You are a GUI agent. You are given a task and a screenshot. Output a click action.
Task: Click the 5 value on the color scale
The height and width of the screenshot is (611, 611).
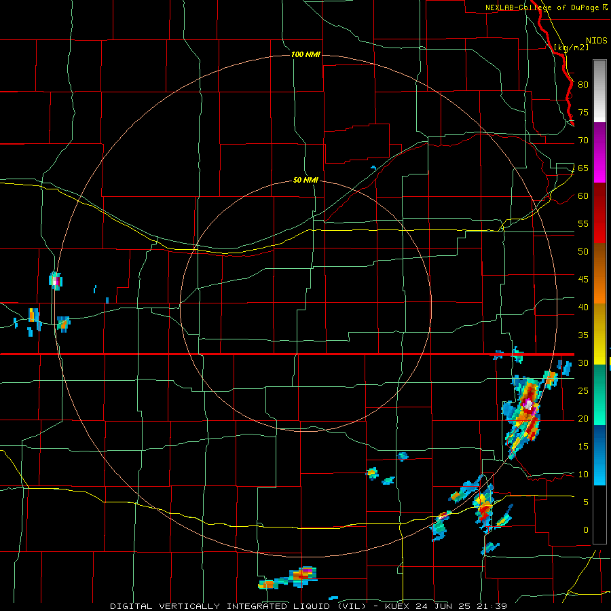click(586, 502)
